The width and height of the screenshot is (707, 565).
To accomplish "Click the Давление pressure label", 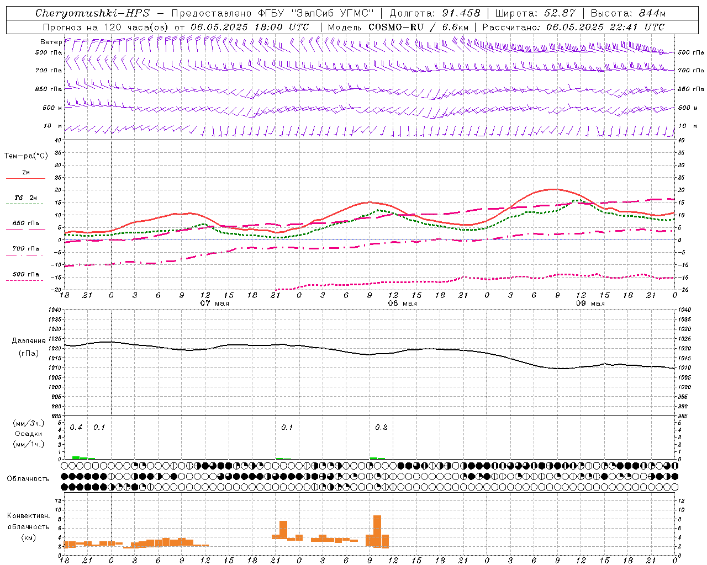I will point(29,341).
